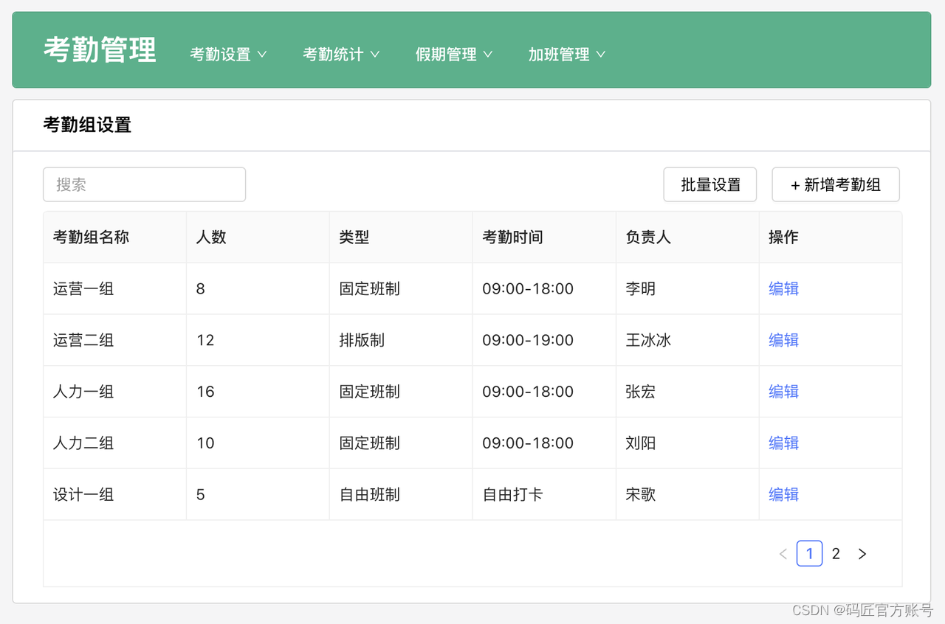Viewport: 945px width, 624px height.
Task: Click the 考勤时间 column header
Action: (544, 238)
